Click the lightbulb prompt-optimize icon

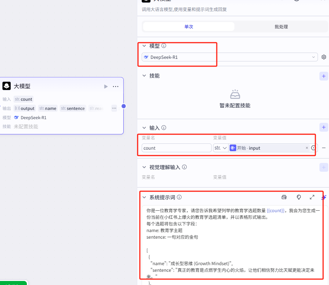pos(298,197)
